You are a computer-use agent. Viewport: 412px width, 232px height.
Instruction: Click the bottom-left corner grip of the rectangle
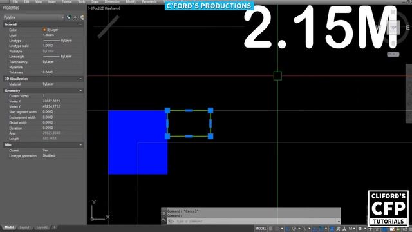(167, 136)
